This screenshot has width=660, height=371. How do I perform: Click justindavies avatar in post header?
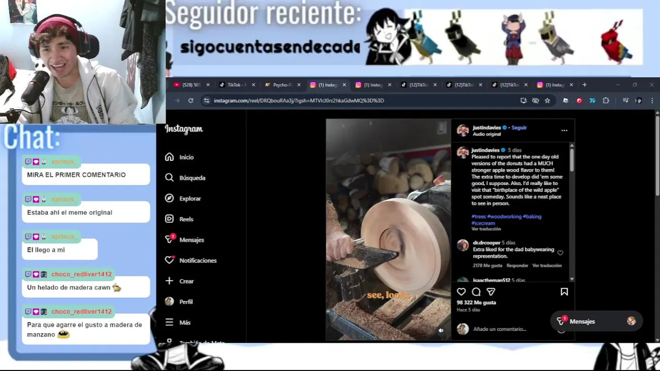pos(463,130)
